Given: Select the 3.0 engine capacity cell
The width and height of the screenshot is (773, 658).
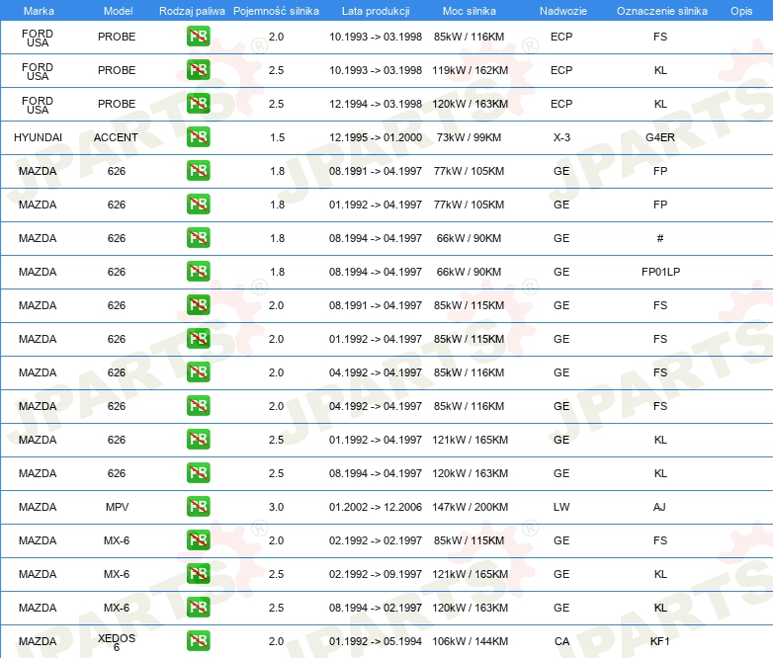Looking at the screenshot, I should (x=276, y=507).
